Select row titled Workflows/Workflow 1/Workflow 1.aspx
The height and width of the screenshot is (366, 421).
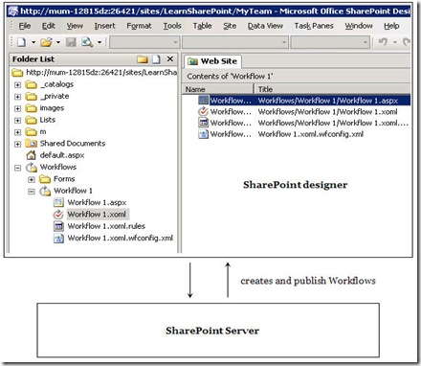(296, 101)
